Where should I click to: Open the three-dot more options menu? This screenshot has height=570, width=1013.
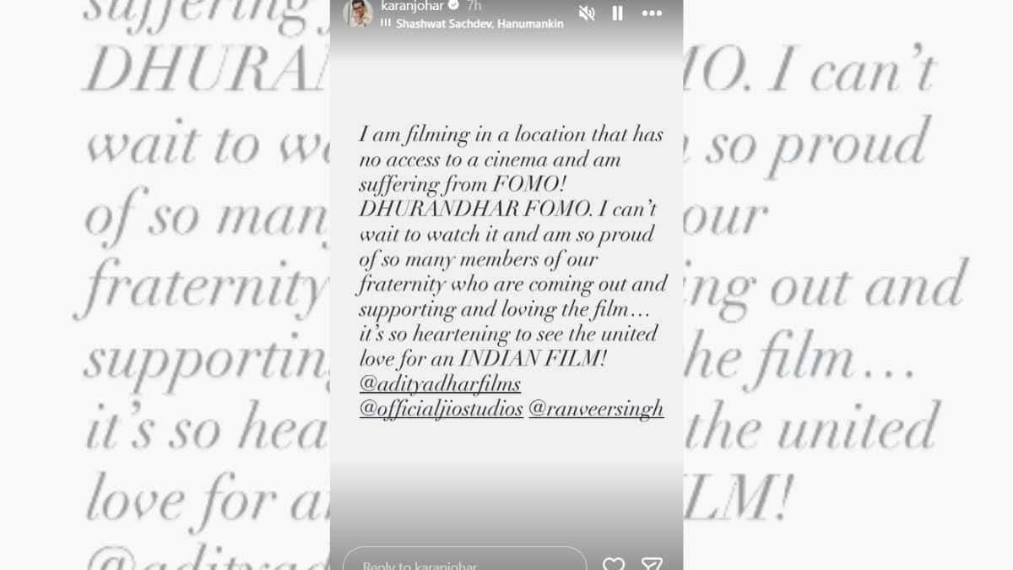(652, 14)
